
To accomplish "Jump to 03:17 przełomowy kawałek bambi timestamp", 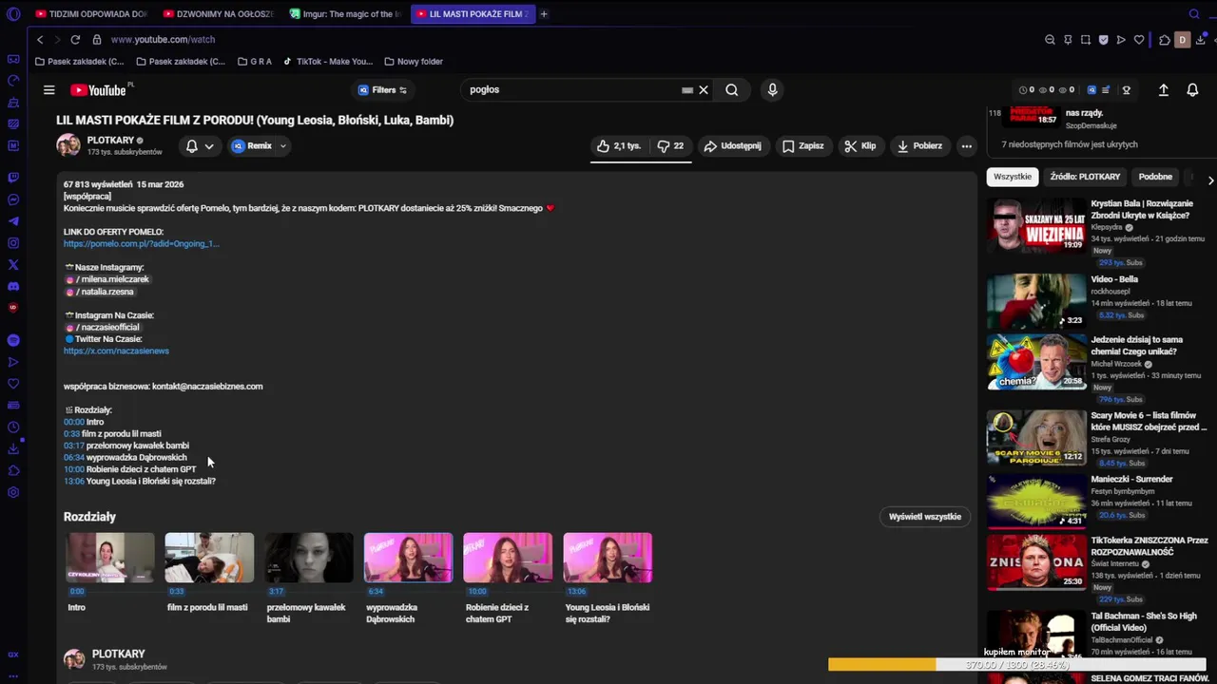I will click(x=74, y=446).
